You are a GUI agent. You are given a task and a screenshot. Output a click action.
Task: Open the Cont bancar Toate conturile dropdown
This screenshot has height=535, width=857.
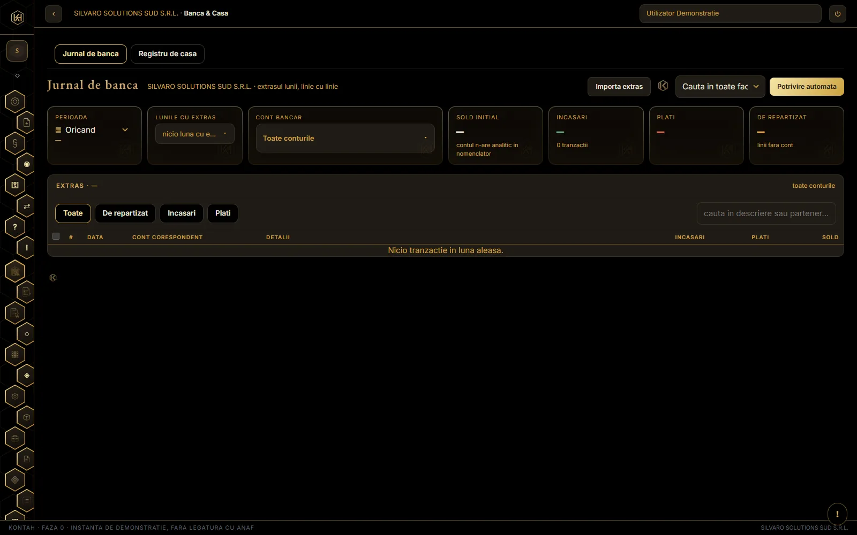click(345, 138)
